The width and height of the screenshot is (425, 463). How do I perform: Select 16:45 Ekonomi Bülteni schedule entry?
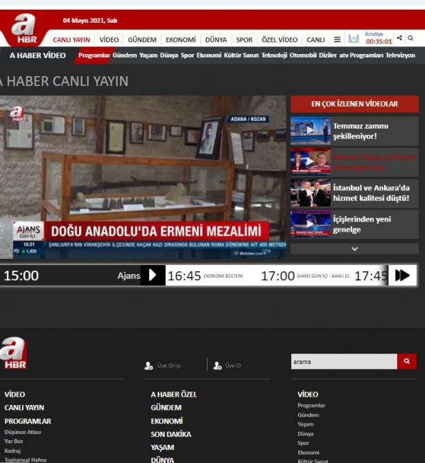tap(205, 275)
